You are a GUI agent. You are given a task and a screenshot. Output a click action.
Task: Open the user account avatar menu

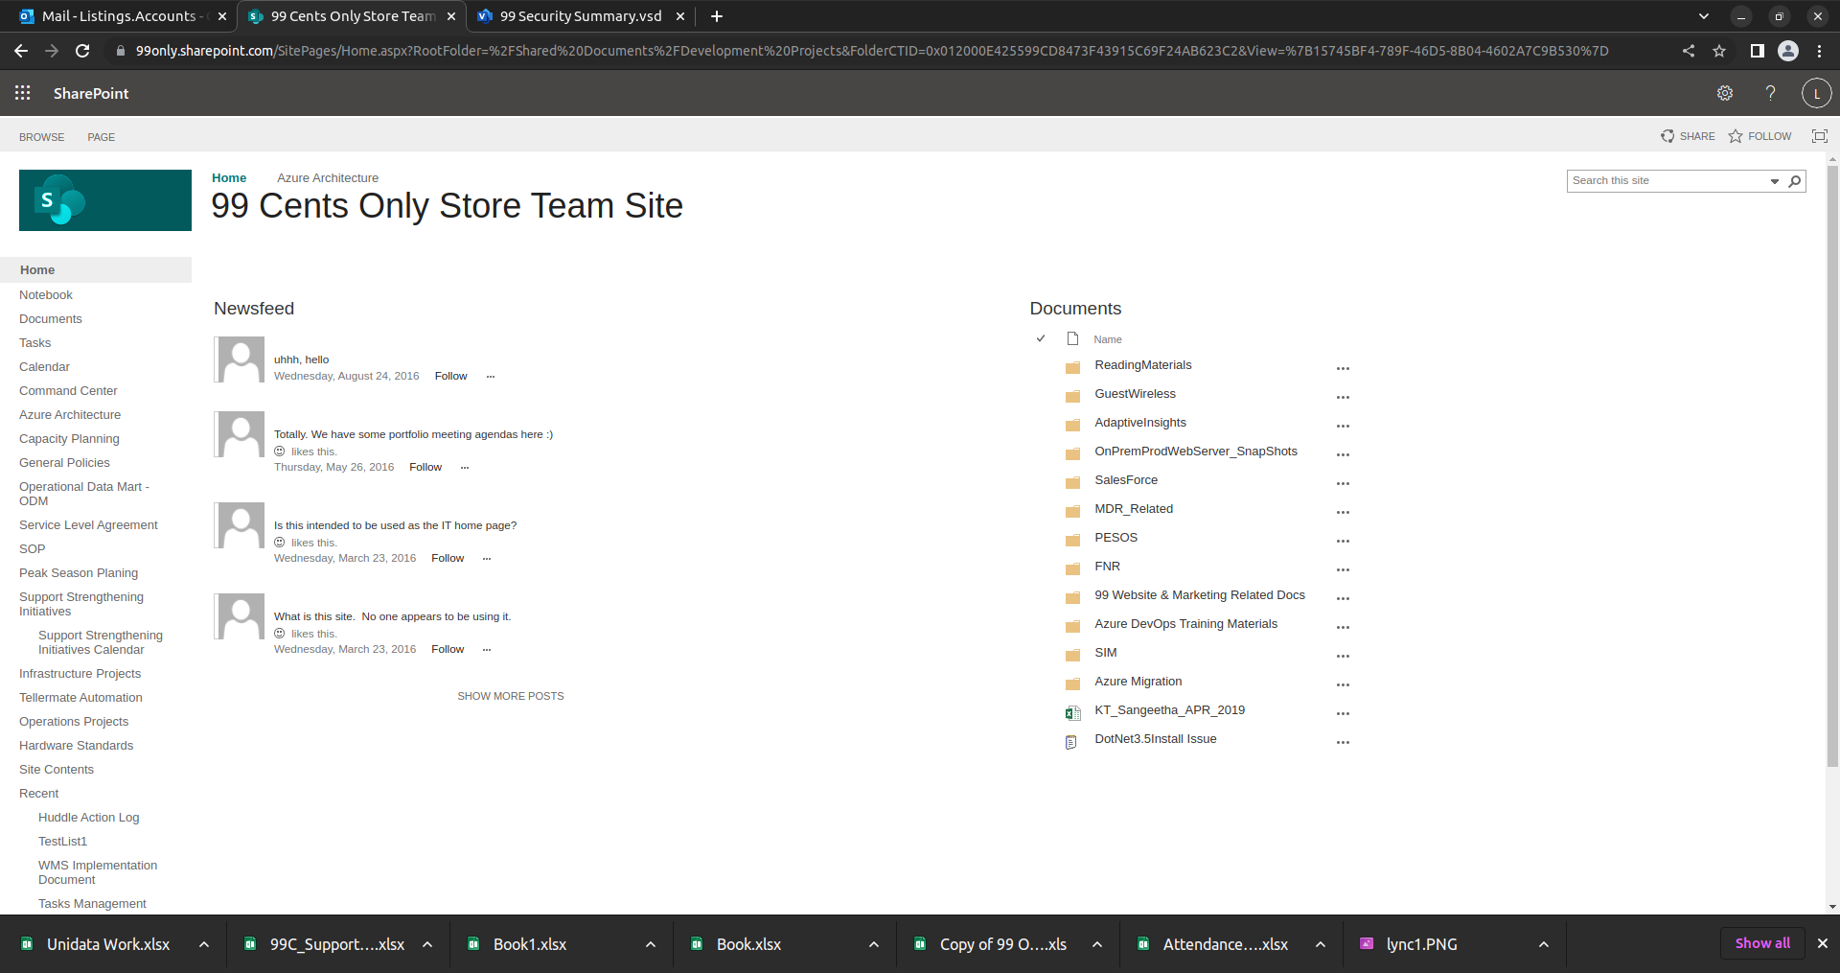pos(1816,93)
